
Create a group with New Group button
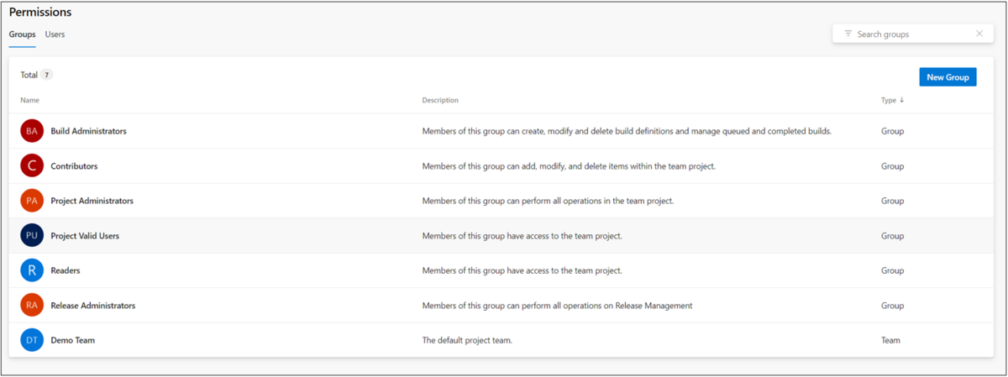(948, 77)
